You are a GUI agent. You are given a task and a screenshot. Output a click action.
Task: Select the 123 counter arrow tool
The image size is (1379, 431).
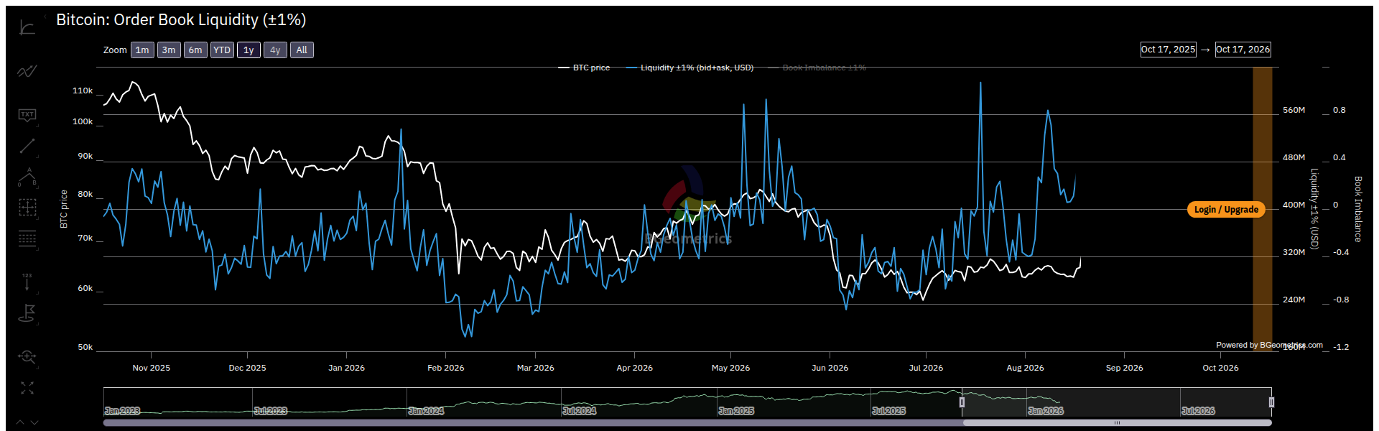[x=27, y=282]
